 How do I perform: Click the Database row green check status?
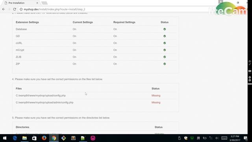click(165, 29)
